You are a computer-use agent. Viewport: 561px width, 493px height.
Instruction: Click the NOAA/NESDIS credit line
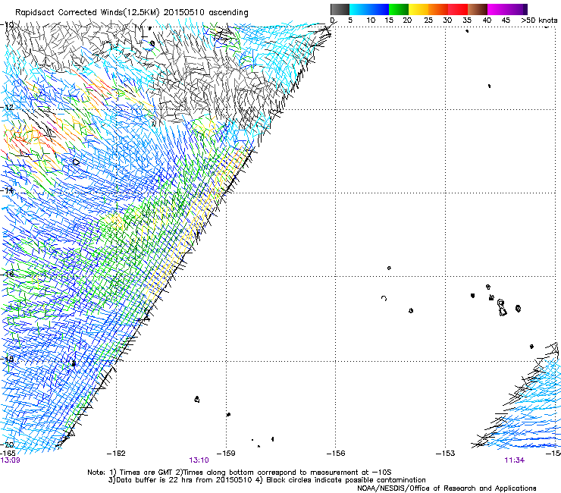click(447, 488)
